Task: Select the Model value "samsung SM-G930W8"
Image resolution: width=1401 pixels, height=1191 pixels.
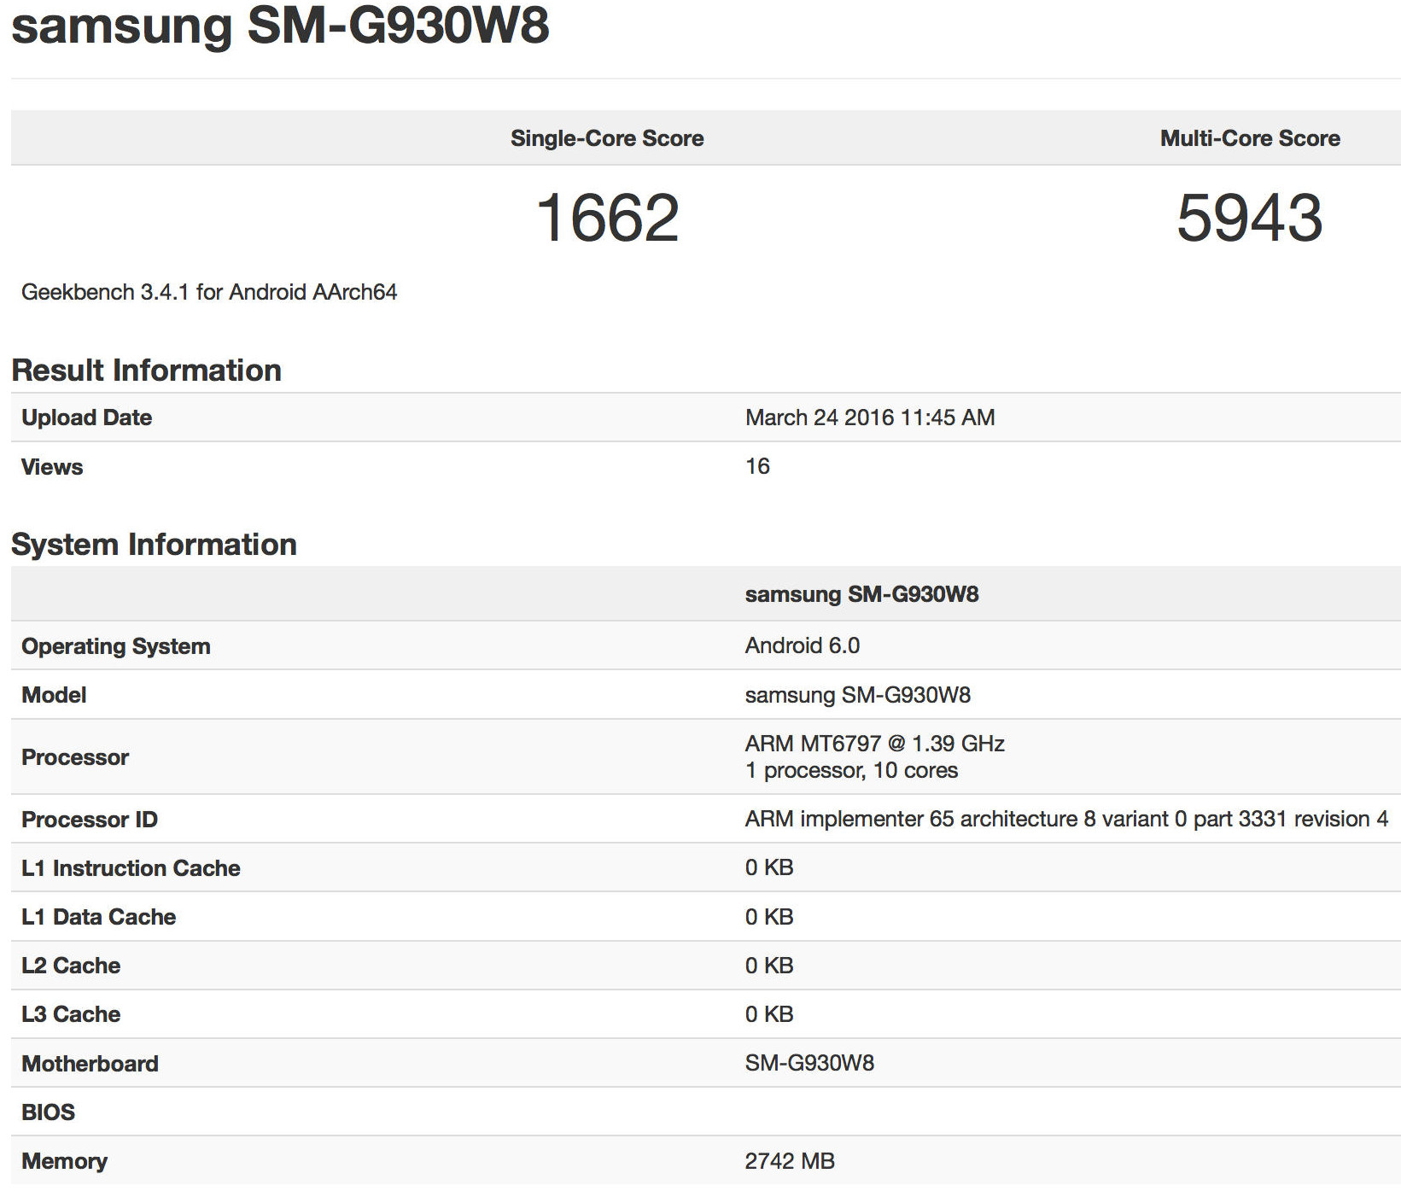Action: 858,695
